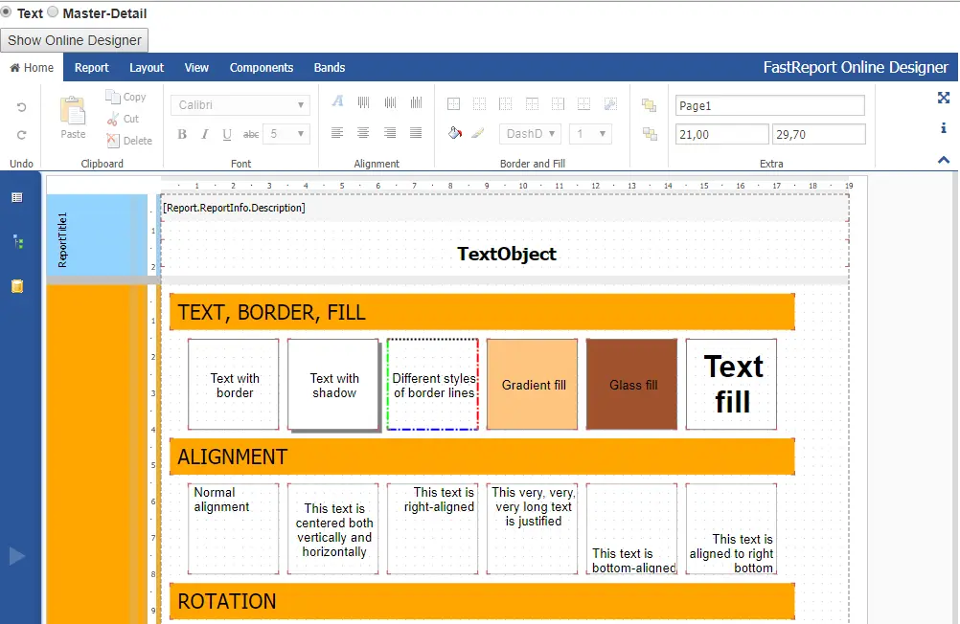Toggle fullscreen expand icon
The image size is (960, 624).
click(944, 98)
